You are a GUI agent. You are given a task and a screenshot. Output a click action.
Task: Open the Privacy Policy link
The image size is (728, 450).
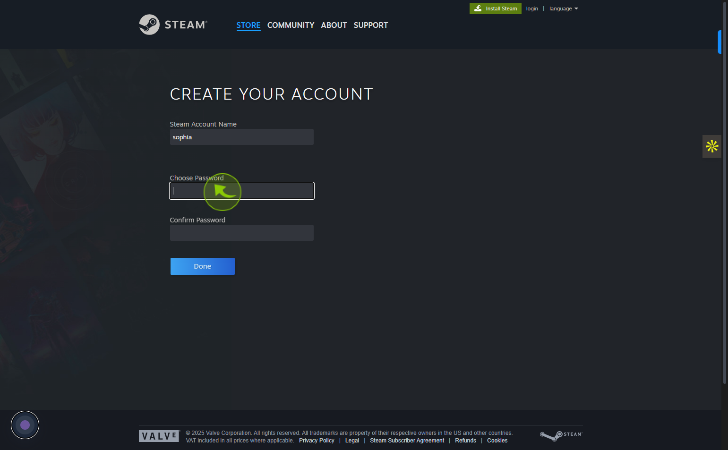pos(317,441)
